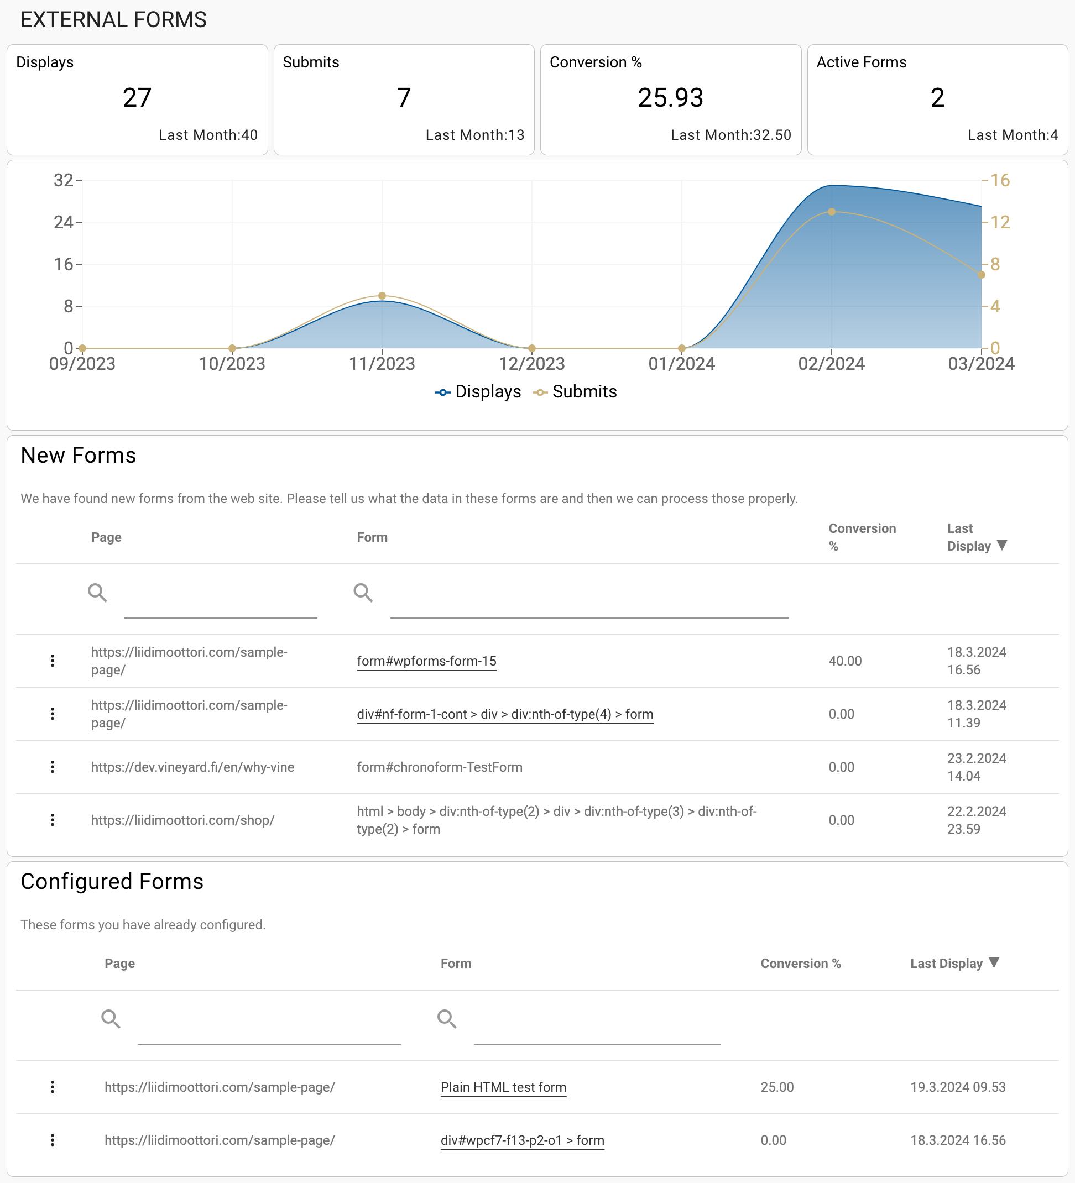
Task: Sort Configured Forms by Conversion % column
Action: tap(801, 963)
